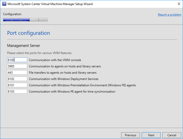The width and height of the screenshot is (183, 139).
Task: Go back with the Previous button
Action: tap(130, 135)
